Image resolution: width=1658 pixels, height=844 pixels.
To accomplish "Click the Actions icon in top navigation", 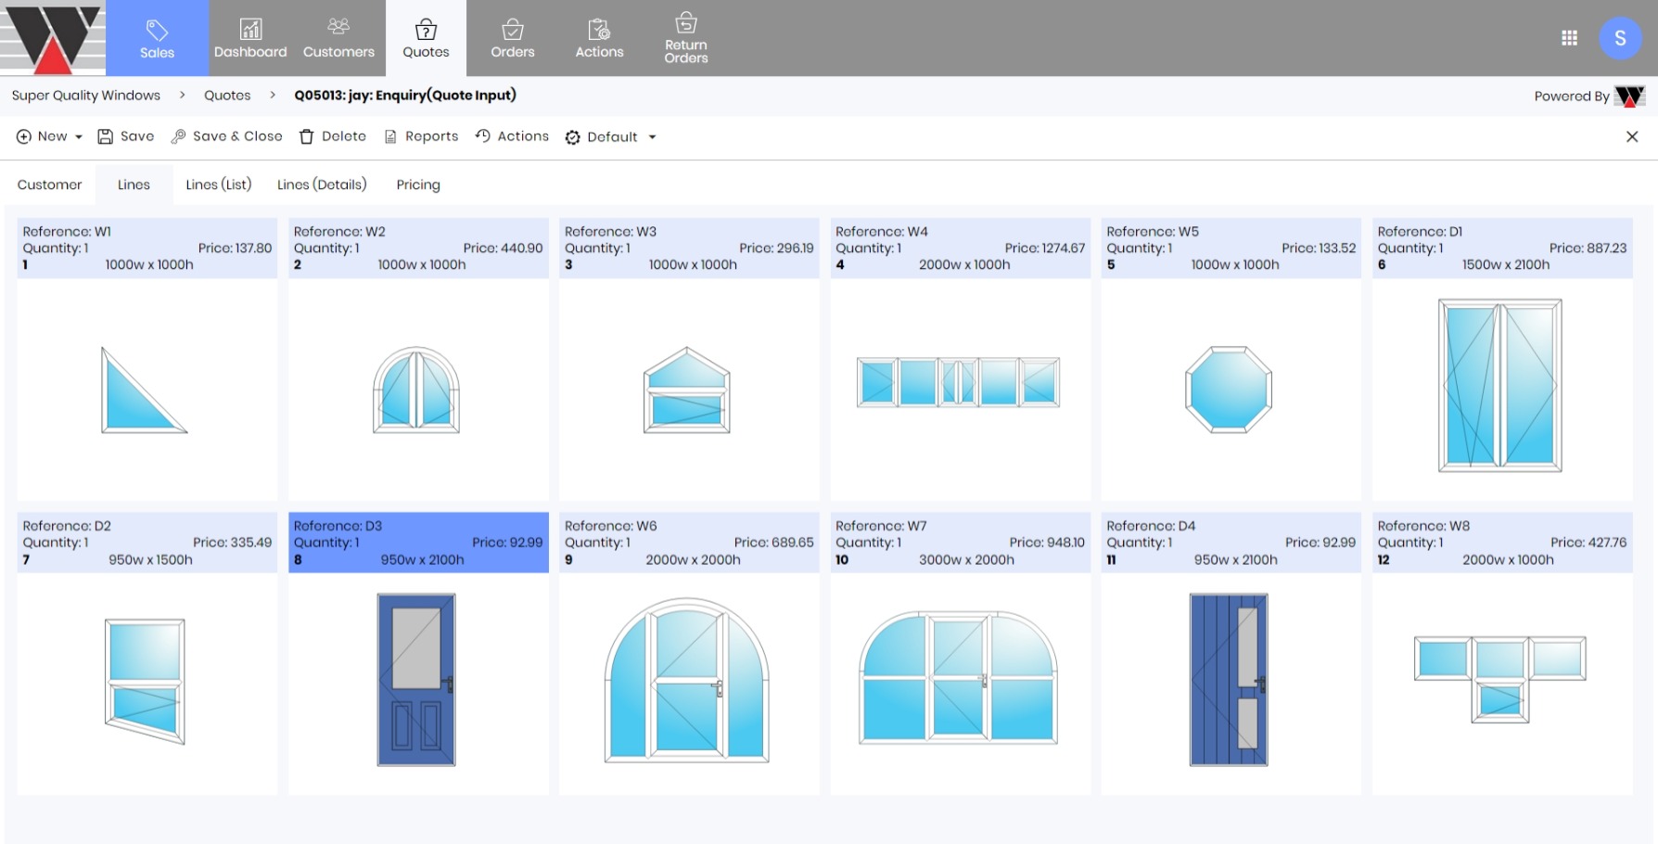I will click(599, 30).
